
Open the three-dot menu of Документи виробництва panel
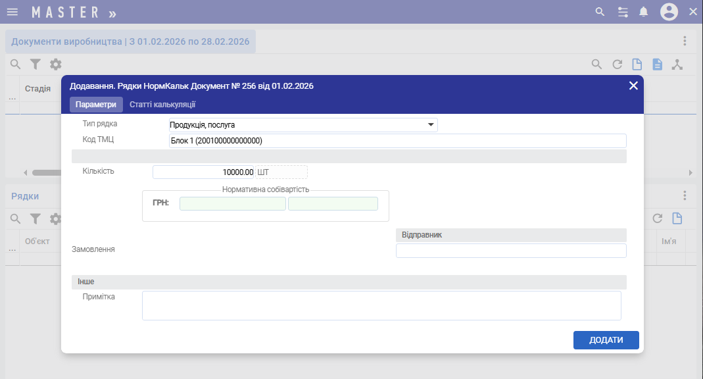pyautogui.click(x=685, y=41)
